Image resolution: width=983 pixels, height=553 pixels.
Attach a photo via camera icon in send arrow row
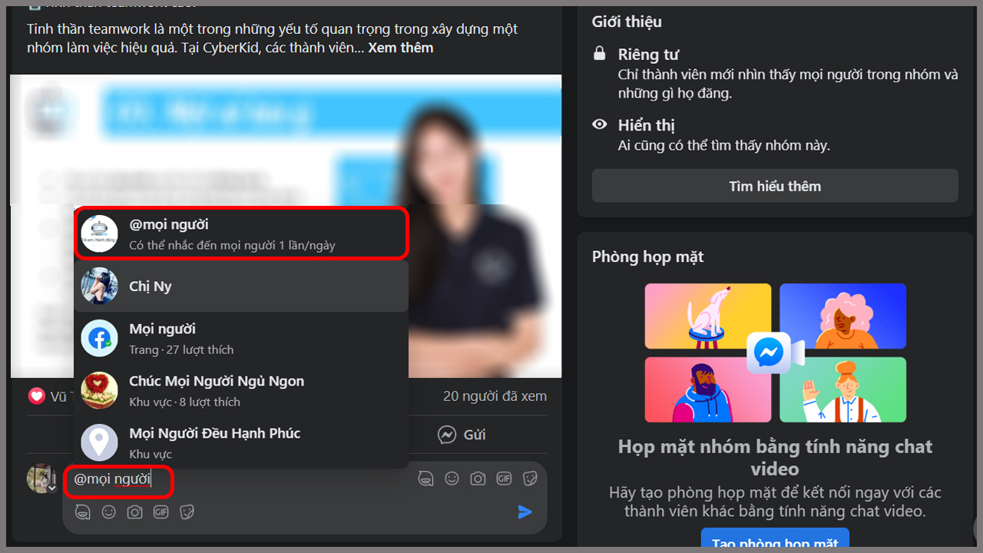135,512
